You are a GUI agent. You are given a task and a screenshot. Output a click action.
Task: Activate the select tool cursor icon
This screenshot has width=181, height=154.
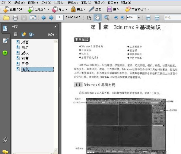pos(89,18)
